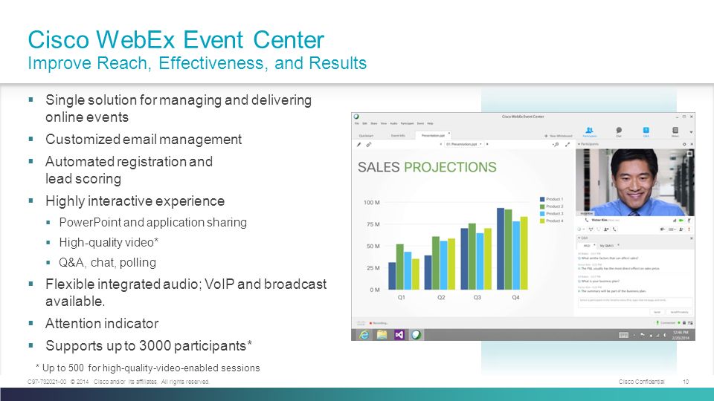Click the Product 4 legend color swatch
The width and height of the screenshot is (714, 401).
(542, 221)
